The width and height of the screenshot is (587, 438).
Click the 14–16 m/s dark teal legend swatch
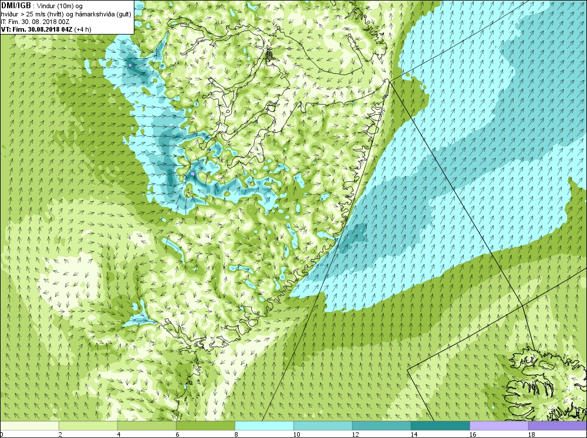coord(440,426)
